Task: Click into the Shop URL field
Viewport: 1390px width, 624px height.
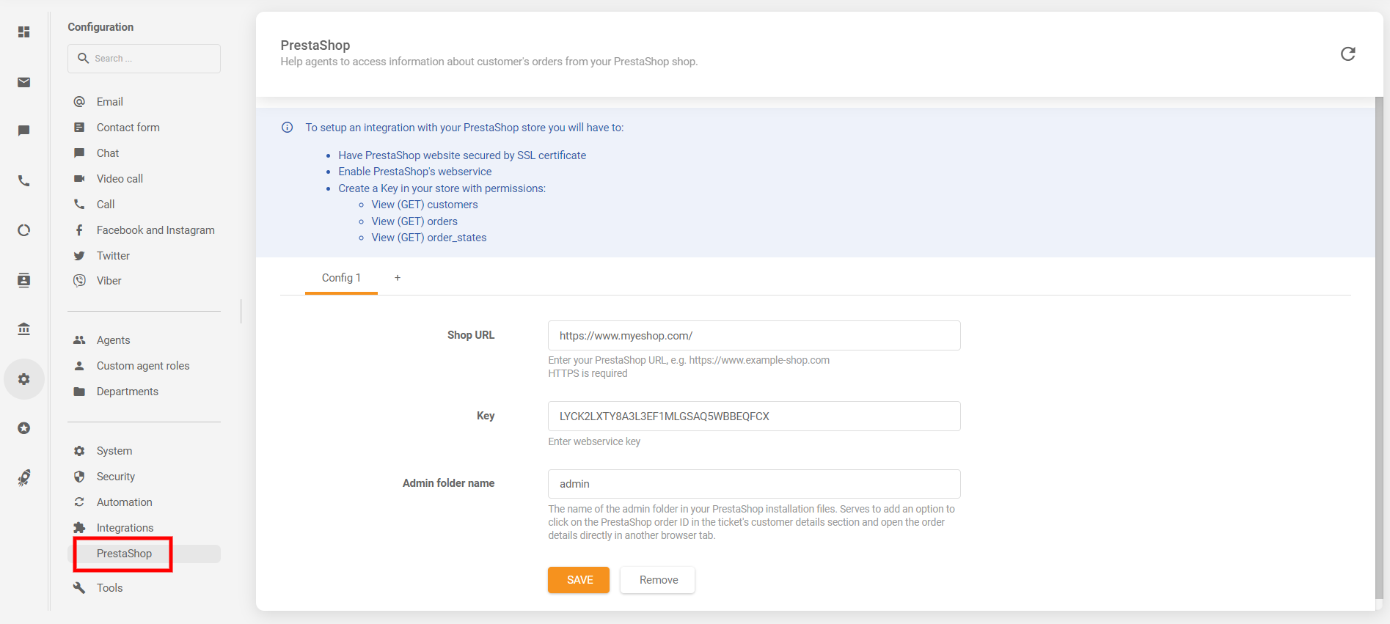Action: (753, 336)
